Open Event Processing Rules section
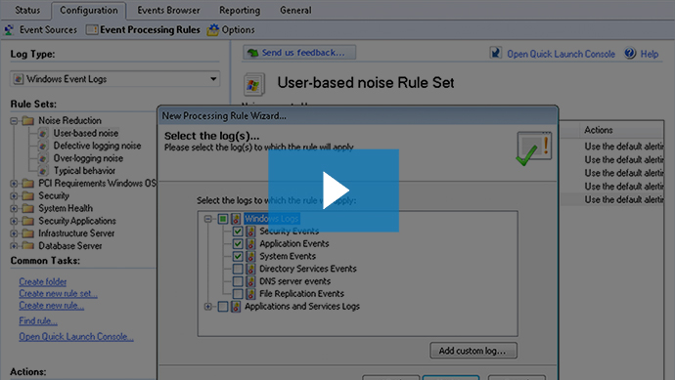The image size is (675, 380). tap(150, 29)
